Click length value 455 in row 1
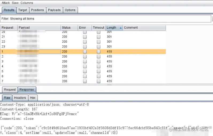Image resolution: width=213 pixels, height=136 pixels. pos(109,52)
